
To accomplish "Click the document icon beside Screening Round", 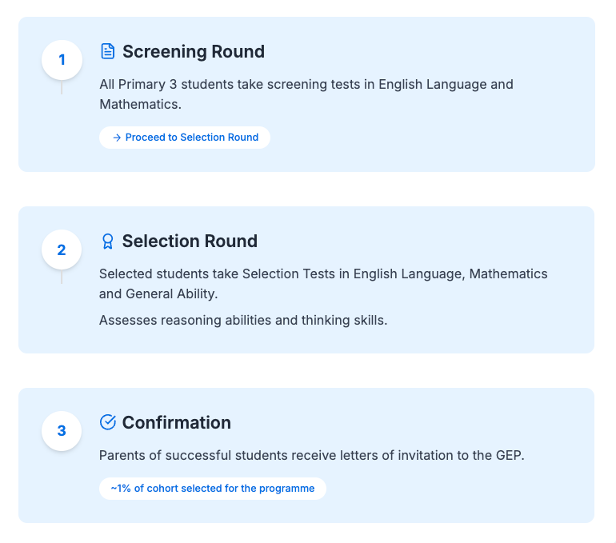I will pyautogui.click(x=108, y=51).
